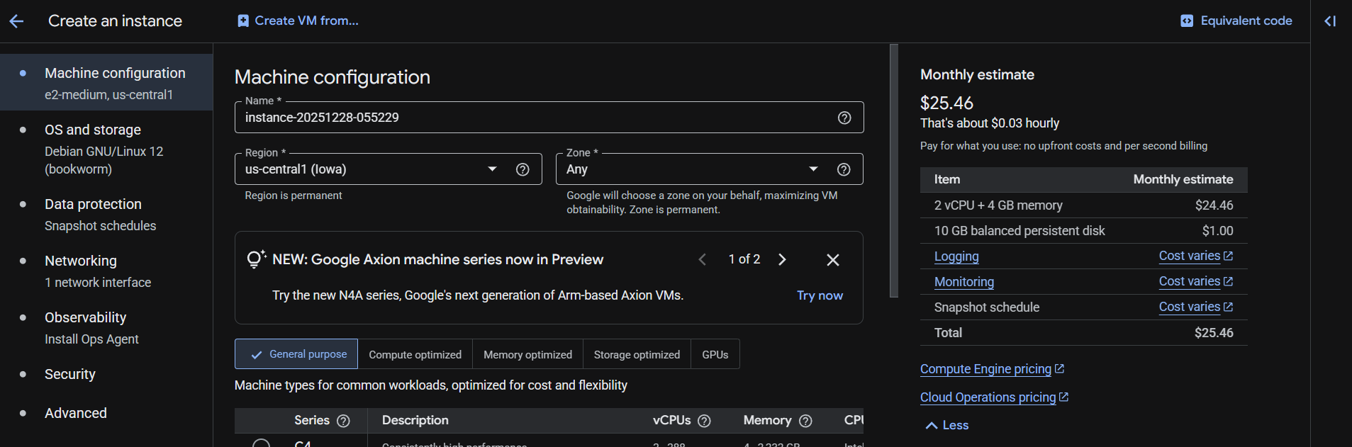Select the General purpose tab
Image resolution: width=1352 pixels, height=447 pixels.
[296, 354]
